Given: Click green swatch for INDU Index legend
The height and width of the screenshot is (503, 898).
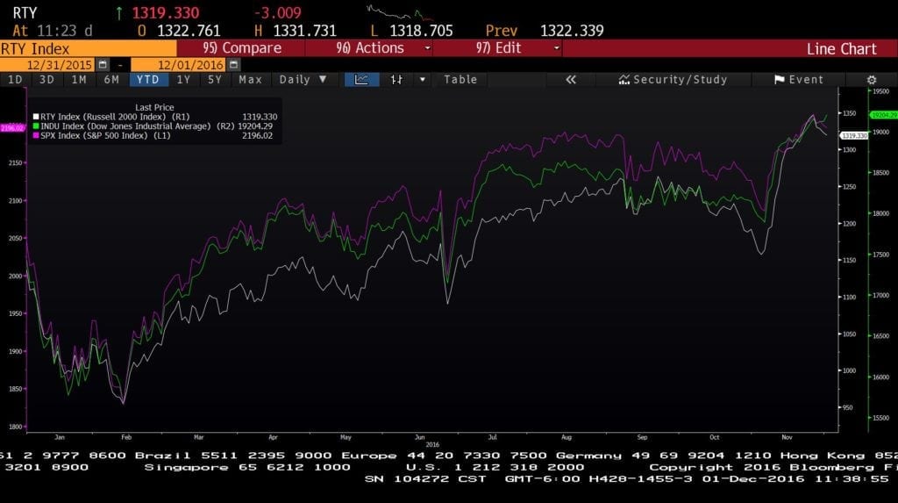Looking at the screenshot, I should tap(36, 126).
